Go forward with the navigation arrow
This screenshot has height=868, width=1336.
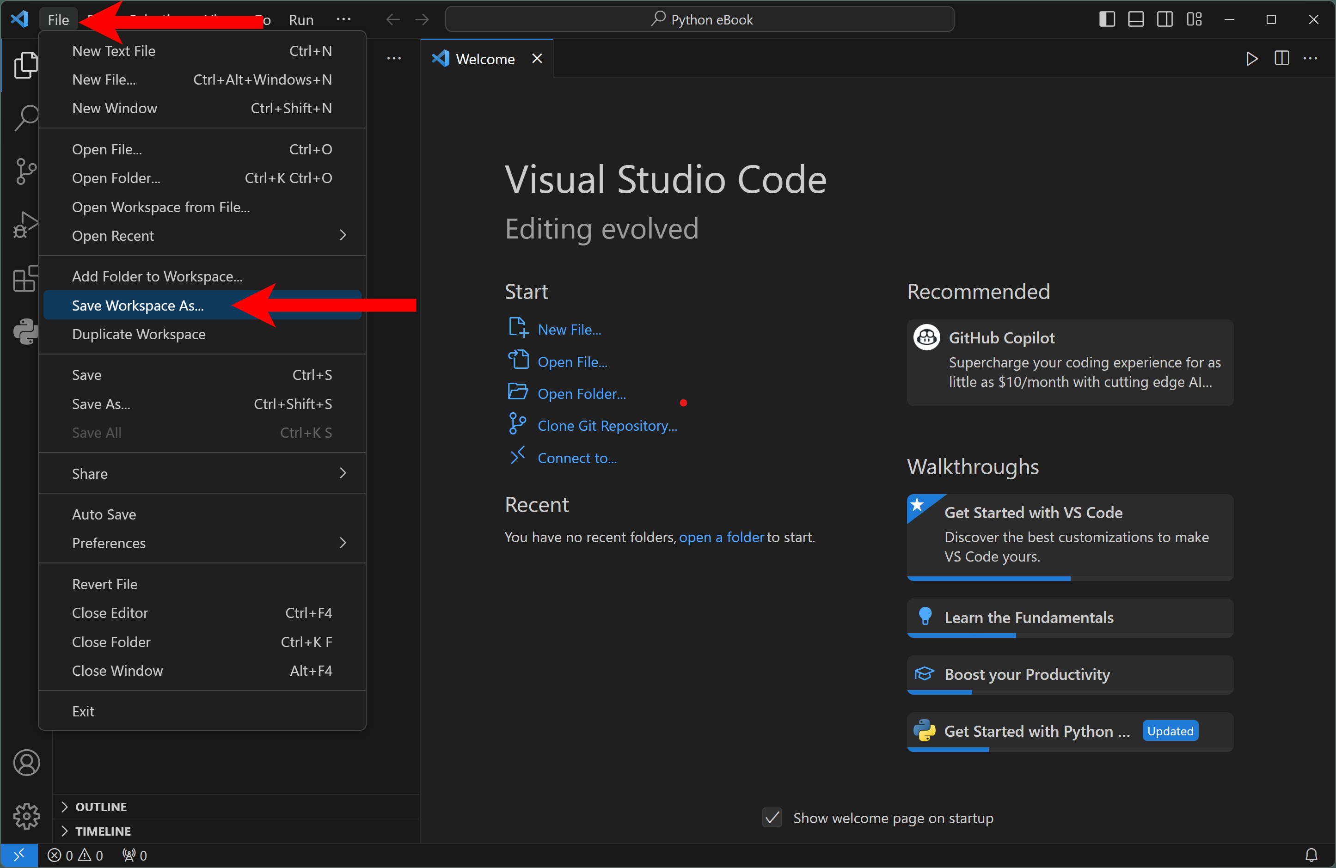tap(422, 19)
